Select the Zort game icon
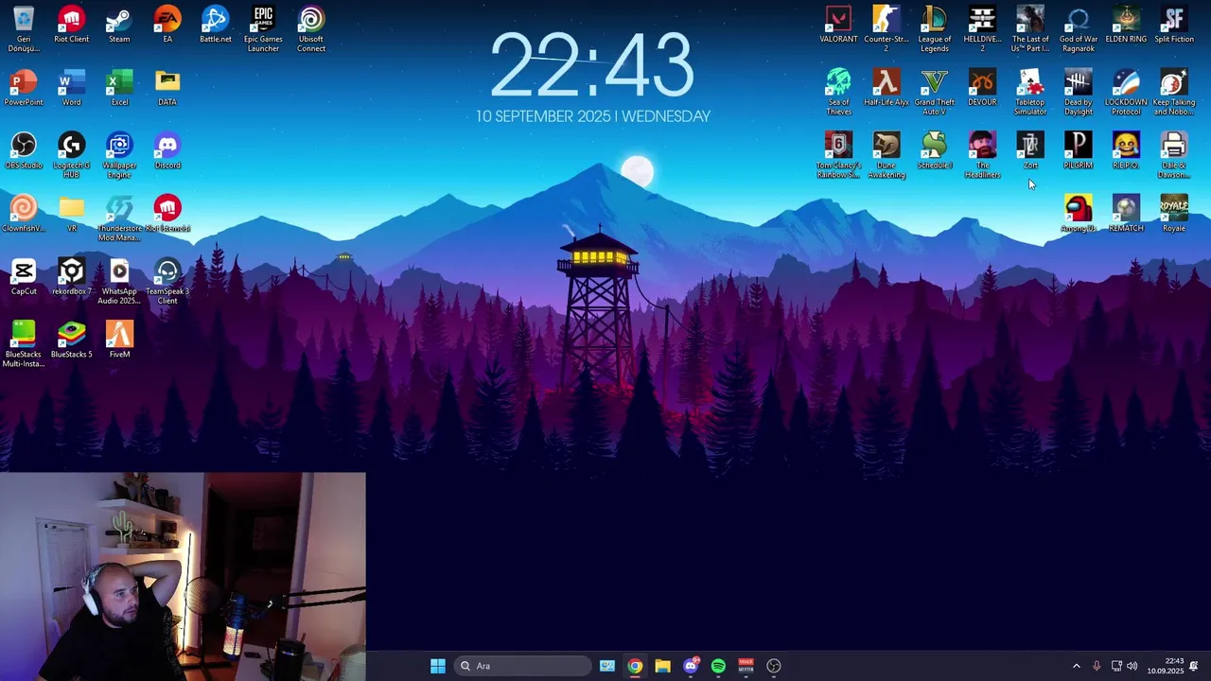This screenshot has height=681, width=1211. point(1030,151)
